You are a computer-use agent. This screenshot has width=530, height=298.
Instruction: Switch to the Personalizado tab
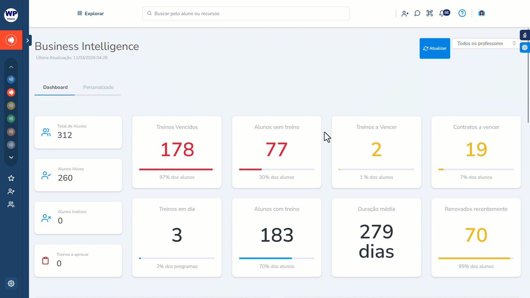(98, 87)
